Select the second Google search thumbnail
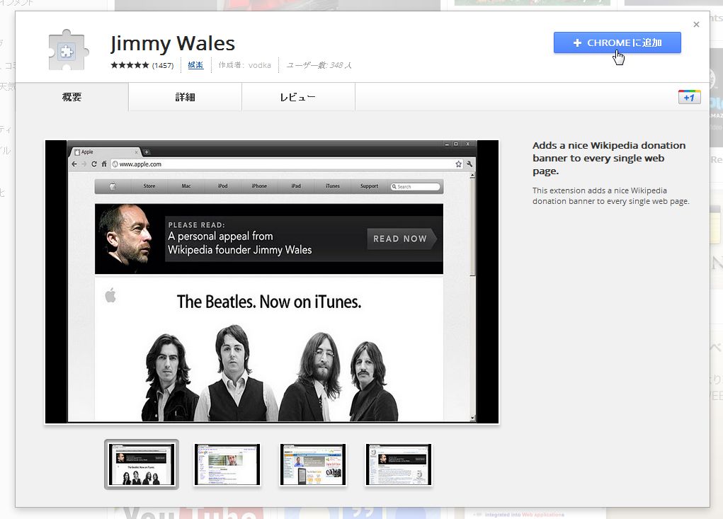Image resolution: width=723 pixels, height=519 pixels. 227,464
